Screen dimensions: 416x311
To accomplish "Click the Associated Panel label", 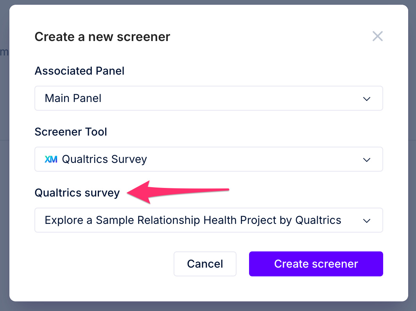I will (x=79, y=71).
